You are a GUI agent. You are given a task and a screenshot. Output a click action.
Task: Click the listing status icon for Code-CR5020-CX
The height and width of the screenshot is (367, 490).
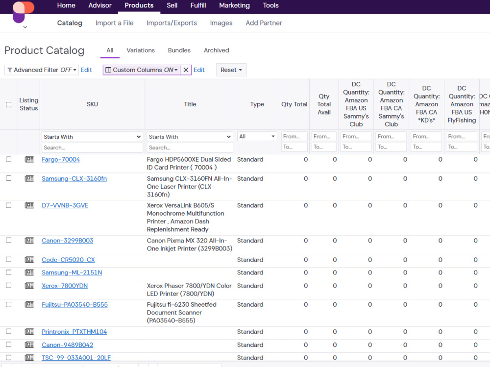[x=29, y=260]
